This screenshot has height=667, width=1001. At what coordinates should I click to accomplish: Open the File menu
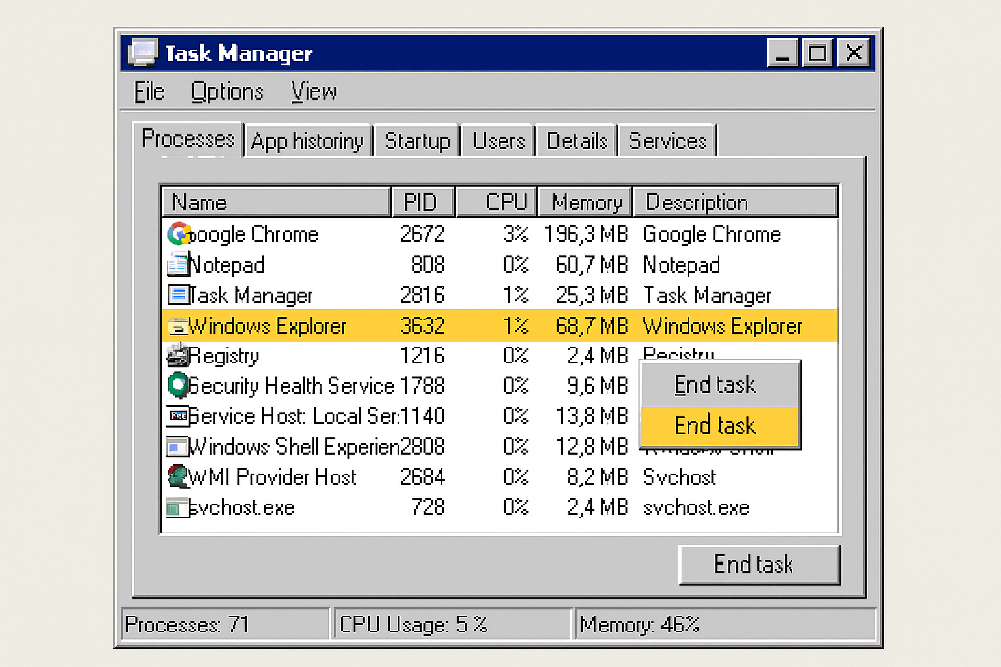[148, 92]
